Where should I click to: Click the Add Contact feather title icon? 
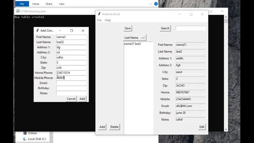37,31
